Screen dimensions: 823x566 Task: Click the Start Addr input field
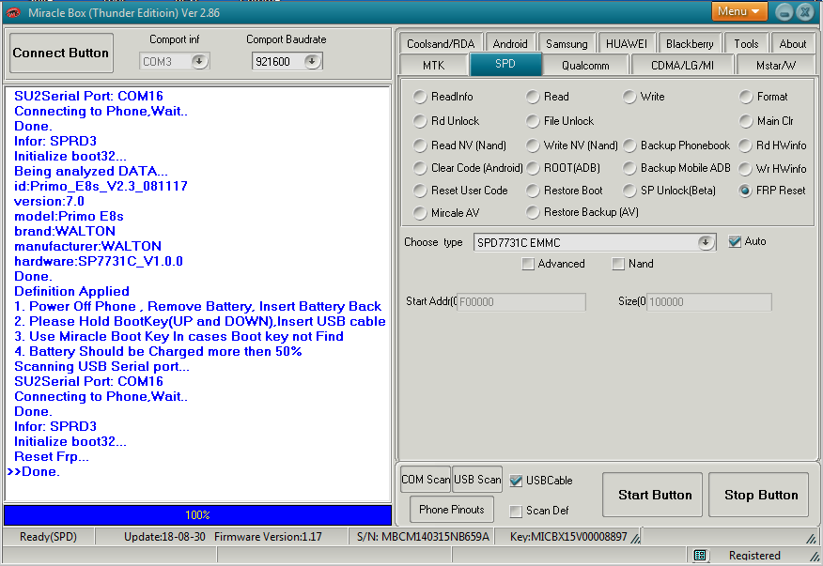[x=521, y=301]
